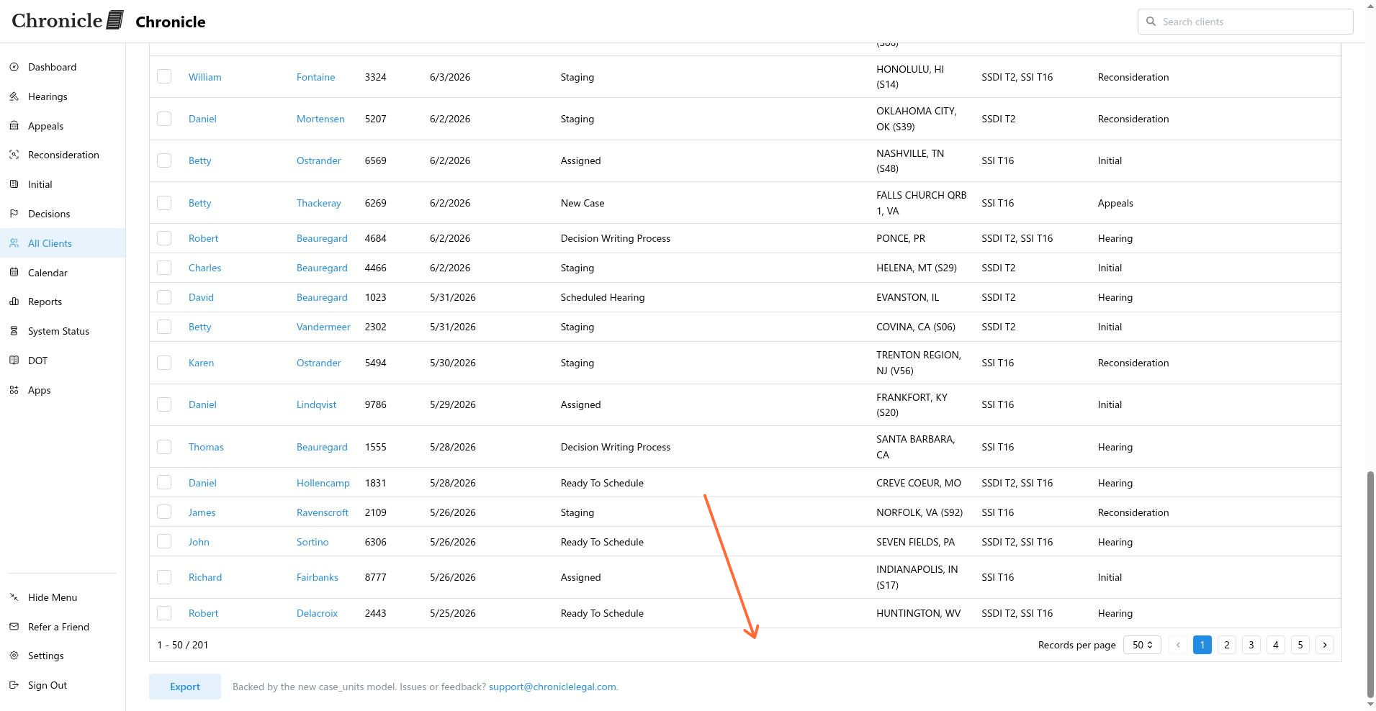Image resolution: width=1376 pixels, height=711 pixels.
Task: Click the Hearings gavel icon
Action: 14,96
